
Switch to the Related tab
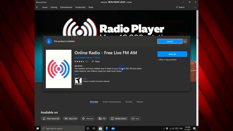pos(140,102)
